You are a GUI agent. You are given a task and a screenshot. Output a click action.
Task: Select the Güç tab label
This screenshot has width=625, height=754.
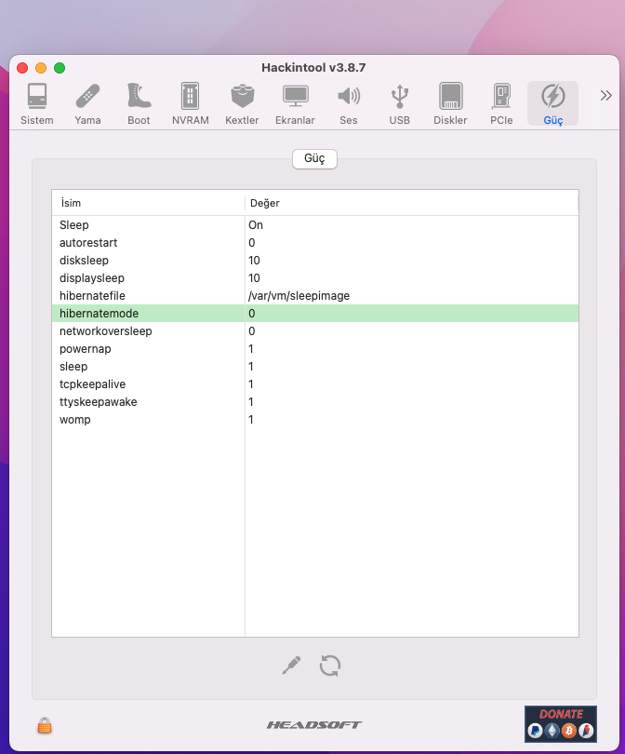(x=314, y=159)
